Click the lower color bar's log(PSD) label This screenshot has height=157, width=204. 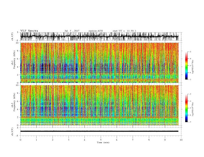click(x=193, y=109)
